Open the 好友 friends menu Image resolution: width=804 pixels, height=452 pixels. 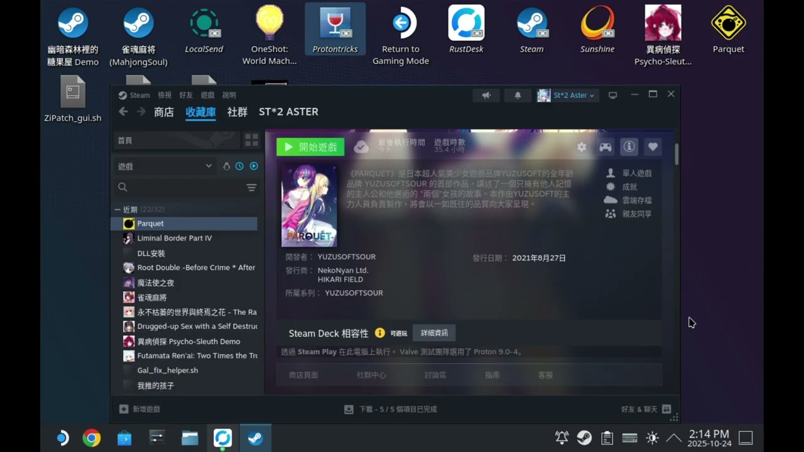186,95
